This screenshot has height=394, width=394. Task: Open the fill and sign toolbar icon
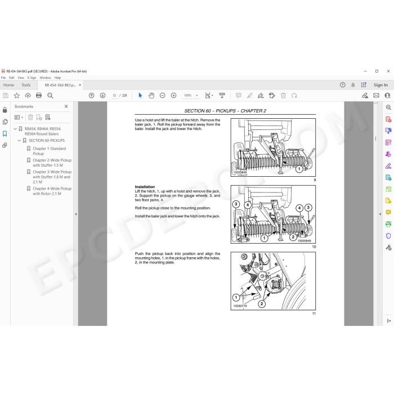(365, 96)
